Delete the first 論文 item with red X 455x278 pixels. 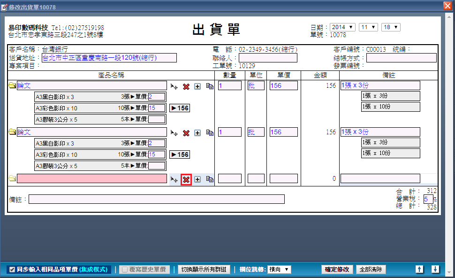(x=186, y=86)
